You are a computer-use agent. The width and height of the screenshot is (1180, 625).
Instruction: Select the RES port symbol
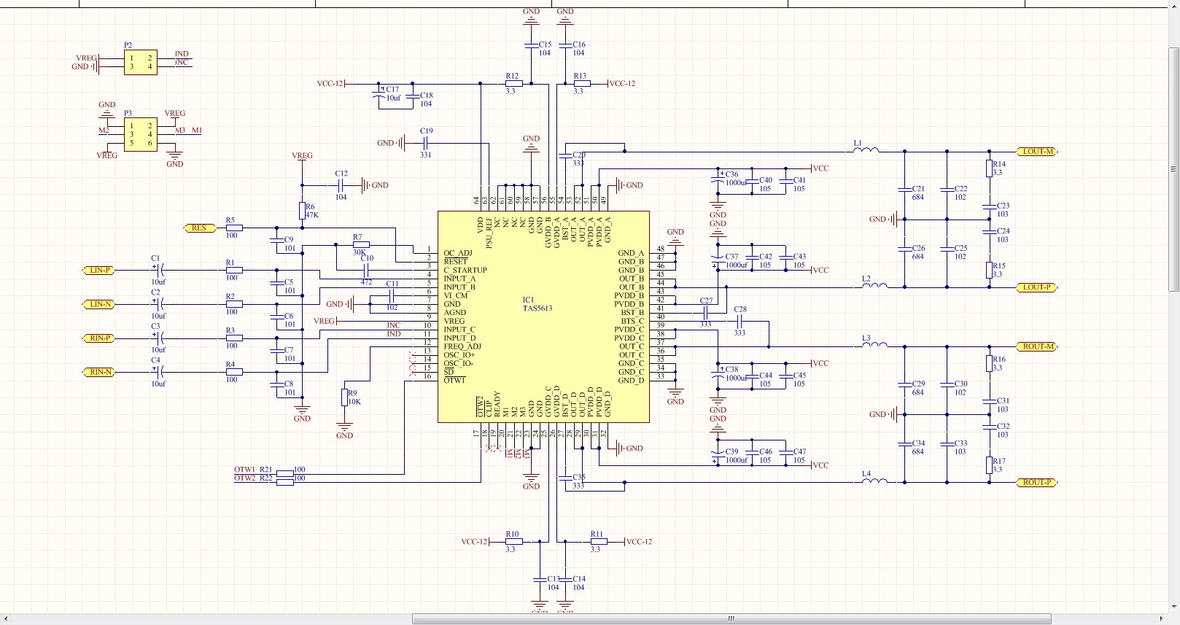click(199, 228)
